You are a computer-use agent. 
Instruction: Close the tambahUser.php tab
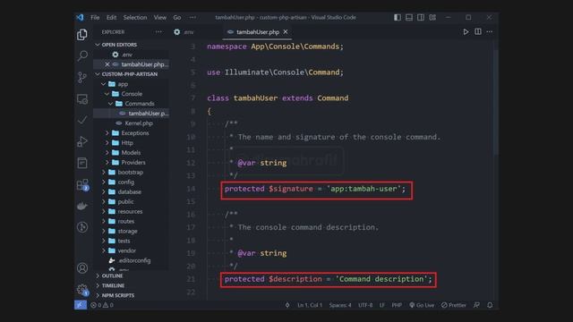[x=286, y=32]
